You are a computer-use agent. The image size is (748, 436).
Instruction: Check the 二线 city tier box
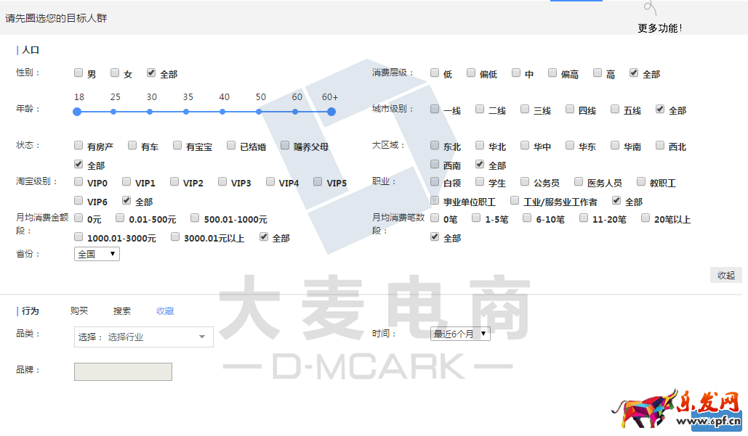point(480,109)
